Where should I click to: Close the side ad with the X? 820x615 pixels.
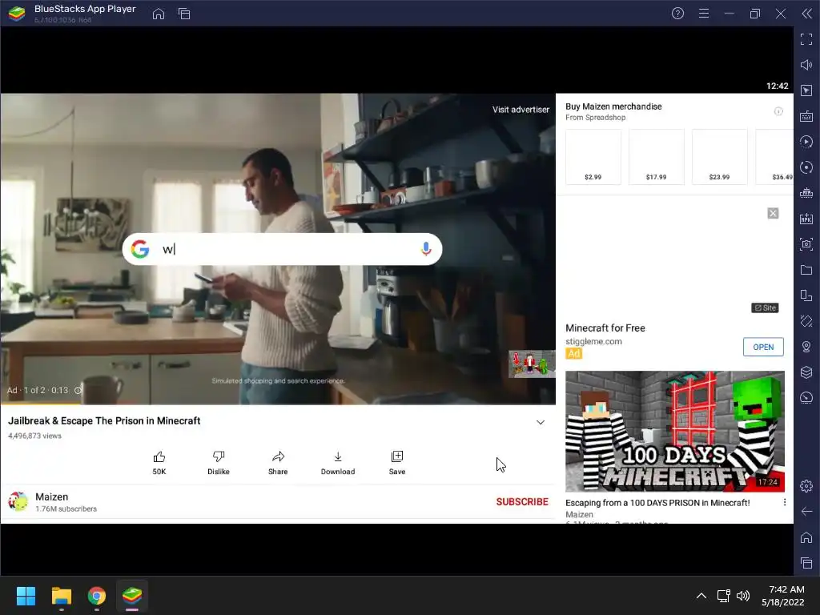click(773, 213)
